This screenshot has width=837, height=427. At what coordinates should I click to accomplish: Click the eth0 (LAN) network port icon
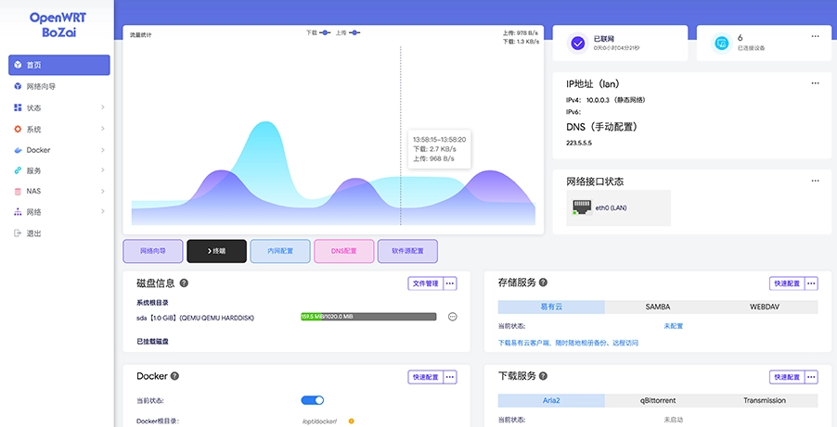(582, 207)
